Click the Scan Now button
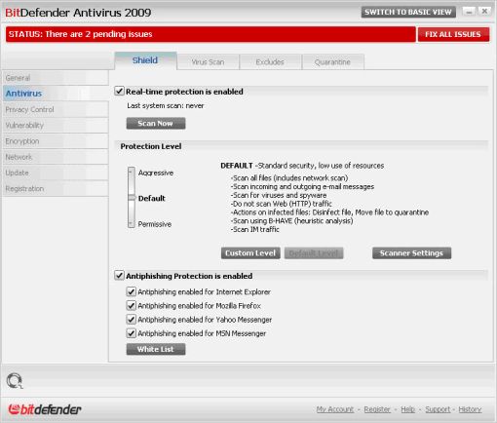 [x=156, y=124]
